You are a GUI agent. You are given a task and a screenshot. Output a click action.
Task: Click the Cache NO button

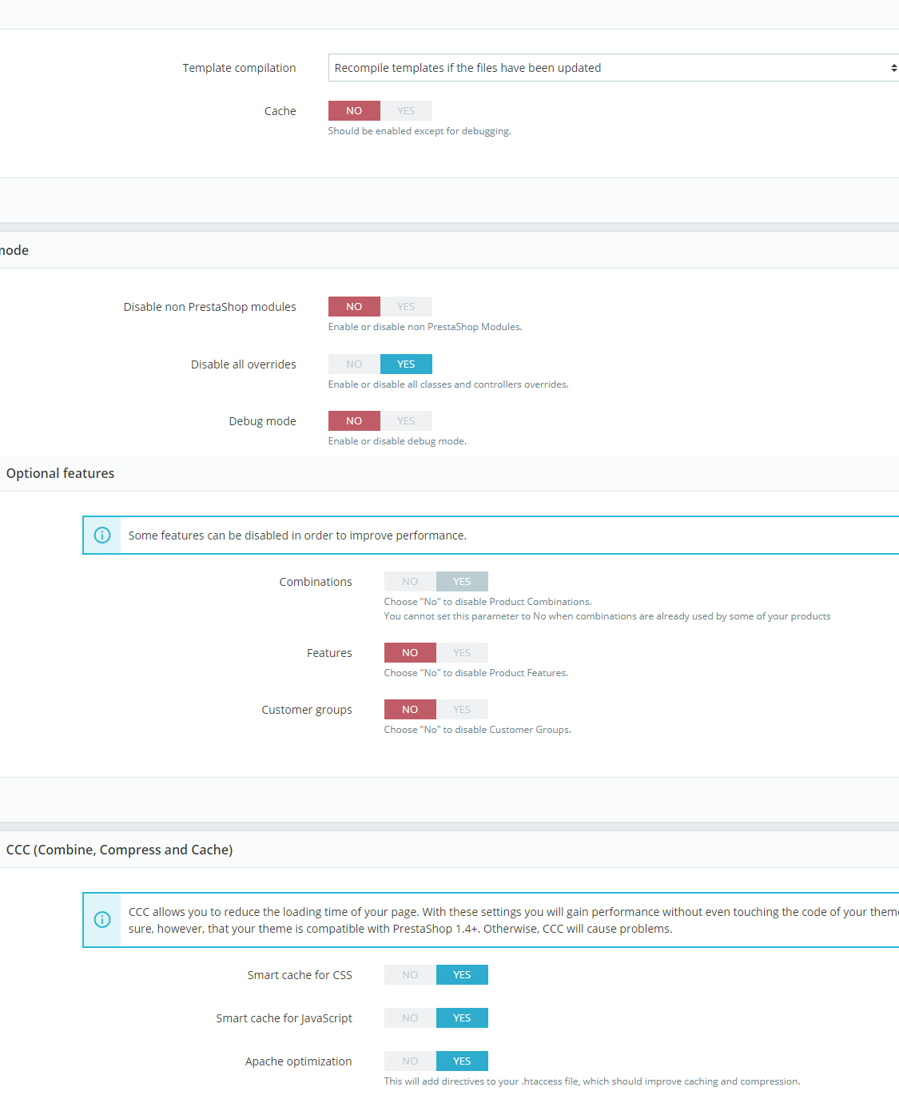354,111
